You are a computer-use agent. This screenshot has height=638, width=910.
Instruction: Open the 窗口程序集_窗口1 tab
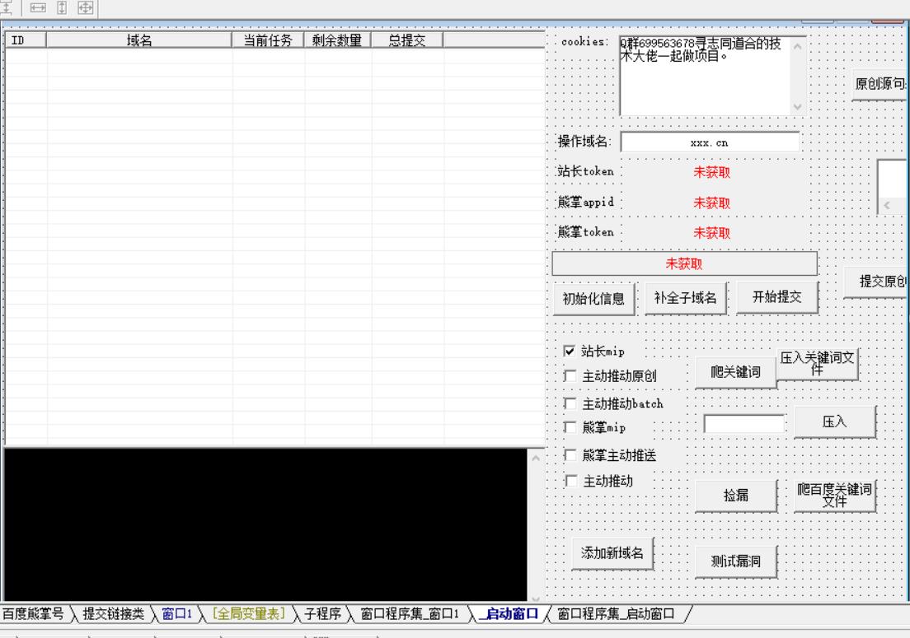410,613
